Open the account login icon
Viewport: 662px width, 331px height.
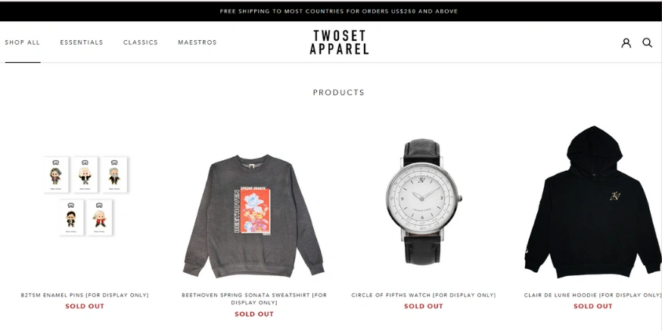click(626, 42)
